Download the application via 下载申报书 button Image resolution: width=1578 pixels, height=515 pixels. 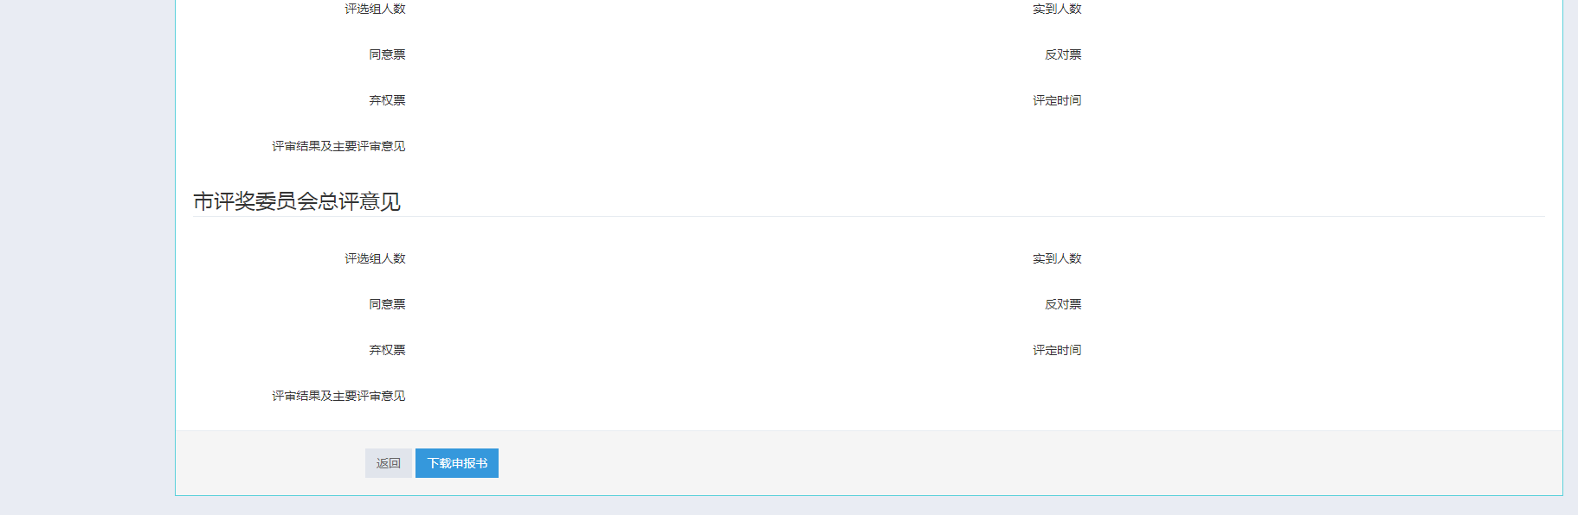(x=457, y=463)
